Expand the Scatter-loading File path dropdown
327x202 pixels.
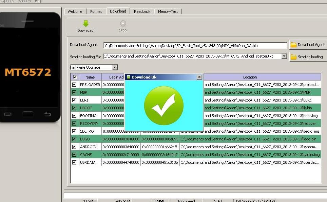[284, 56]
